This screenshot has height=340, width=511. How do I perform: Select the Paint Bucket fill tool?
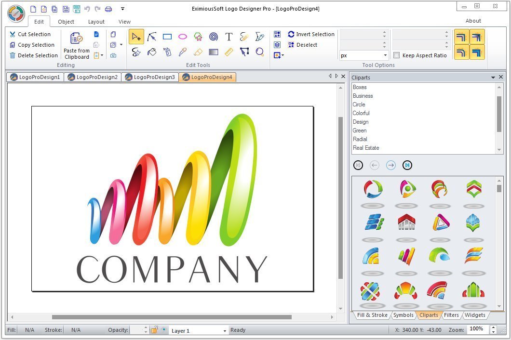tap(151, 52)
